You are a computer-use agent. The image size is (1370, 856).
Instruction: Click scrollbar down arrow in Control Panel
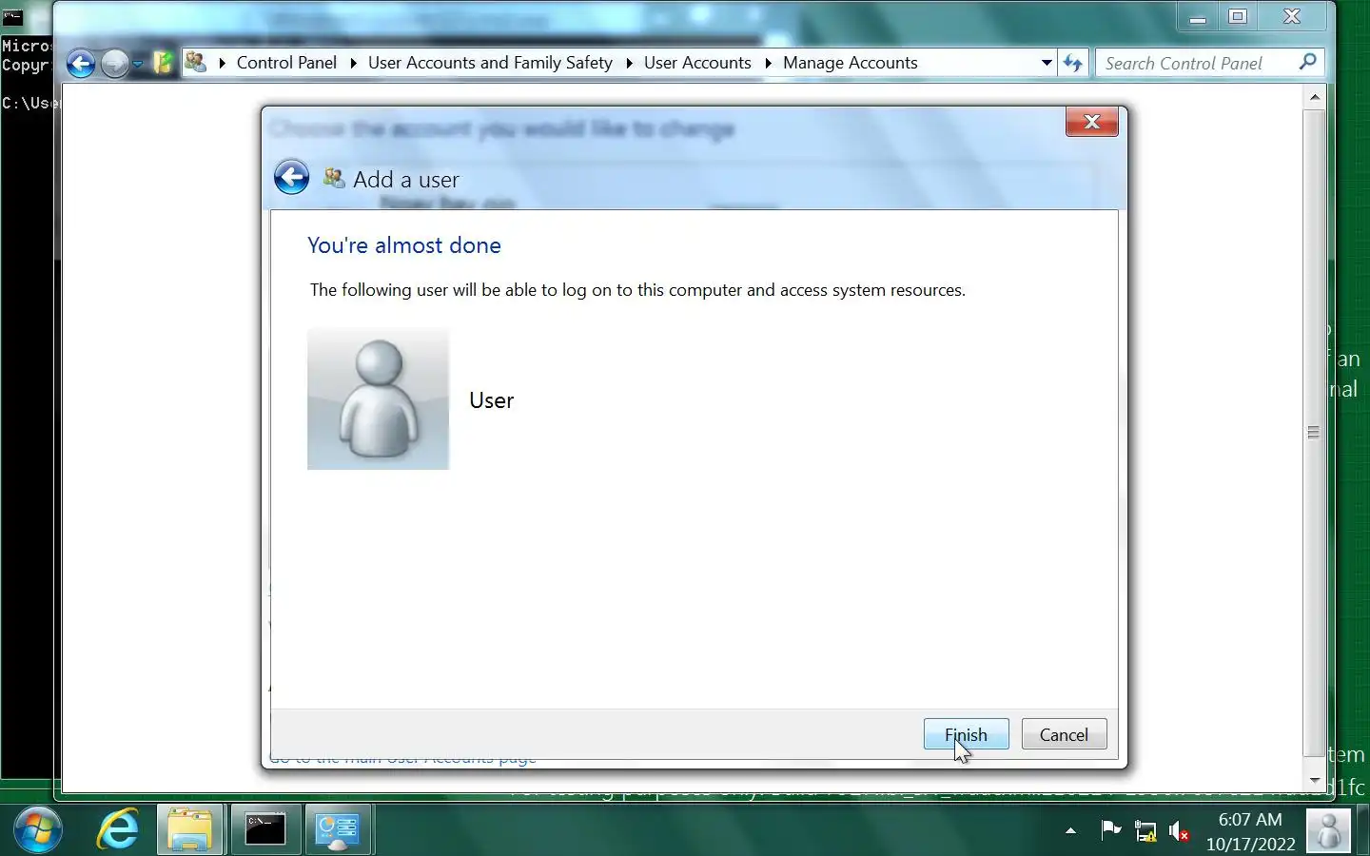pyautogui.click(x=1314, y=780)
